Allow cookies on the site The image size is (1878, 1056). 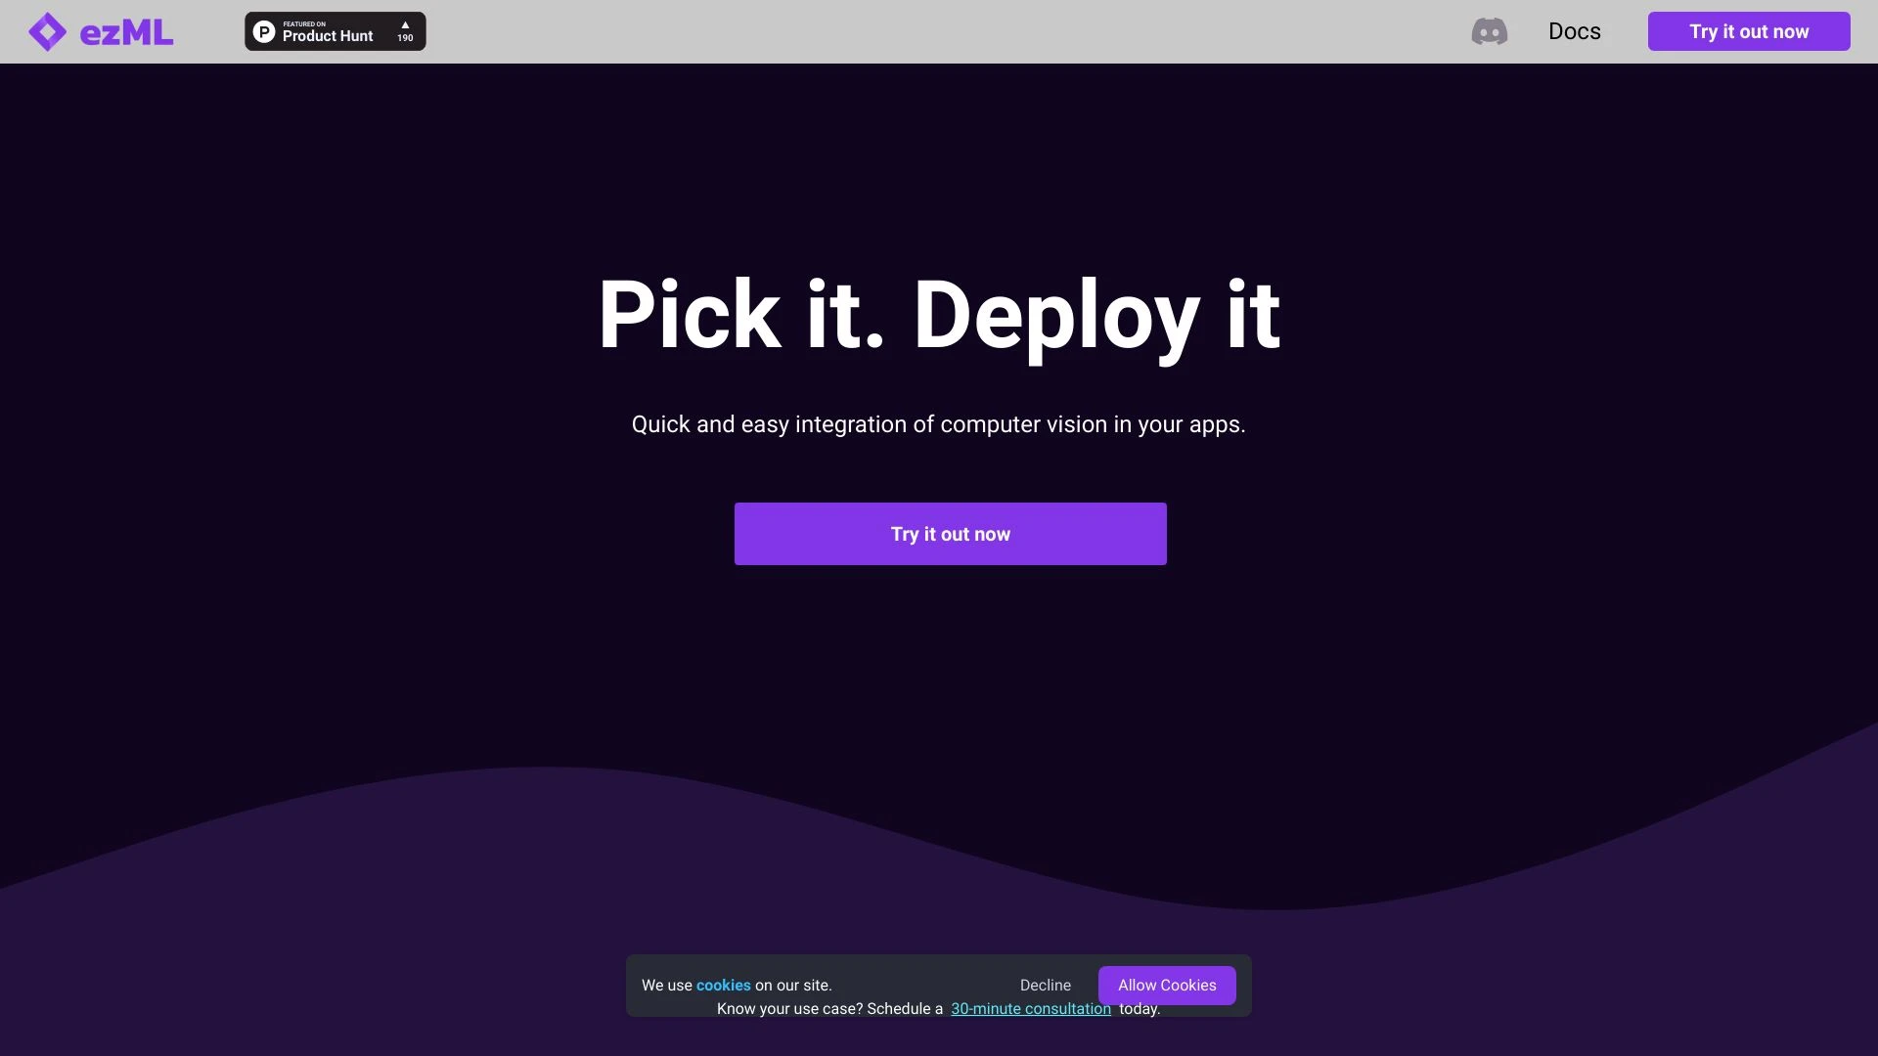tap(1167, 985)
